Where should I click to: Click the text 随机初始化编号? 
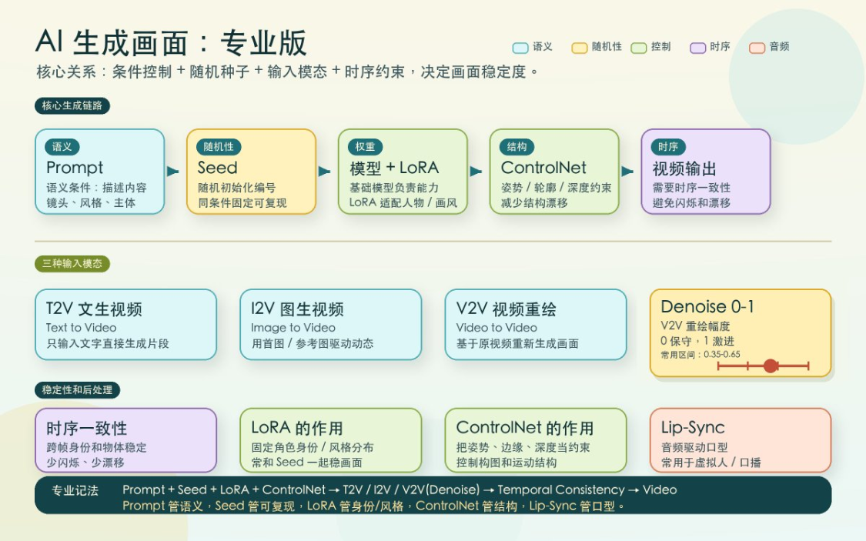[236, 188]
